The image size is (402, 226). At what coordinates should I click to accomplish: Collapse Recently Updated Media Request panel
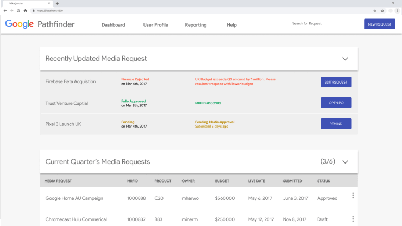(346, 59)
